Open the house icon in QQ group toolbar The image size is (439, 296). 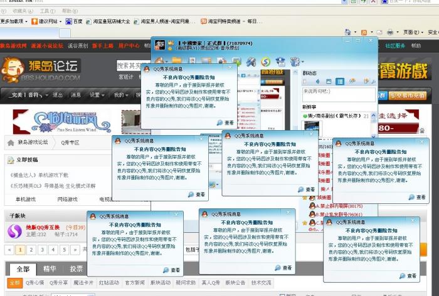(x=159, y=61)
